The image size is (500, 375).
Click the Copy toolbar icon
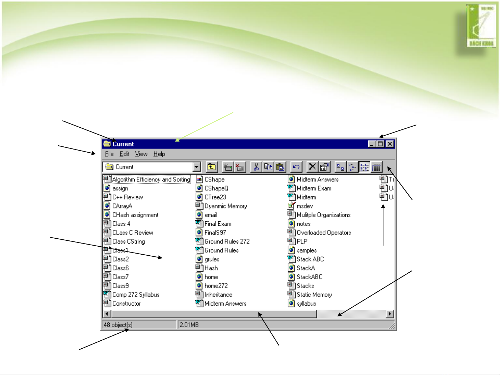pos(268,167)
